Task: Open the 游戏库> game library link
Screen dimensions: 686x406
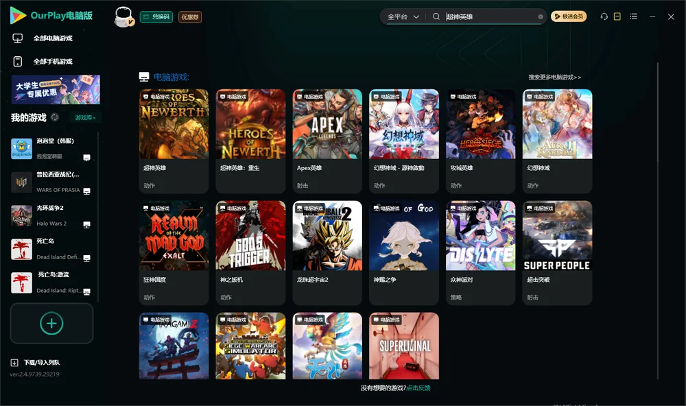Action: (x=85, y=118)
